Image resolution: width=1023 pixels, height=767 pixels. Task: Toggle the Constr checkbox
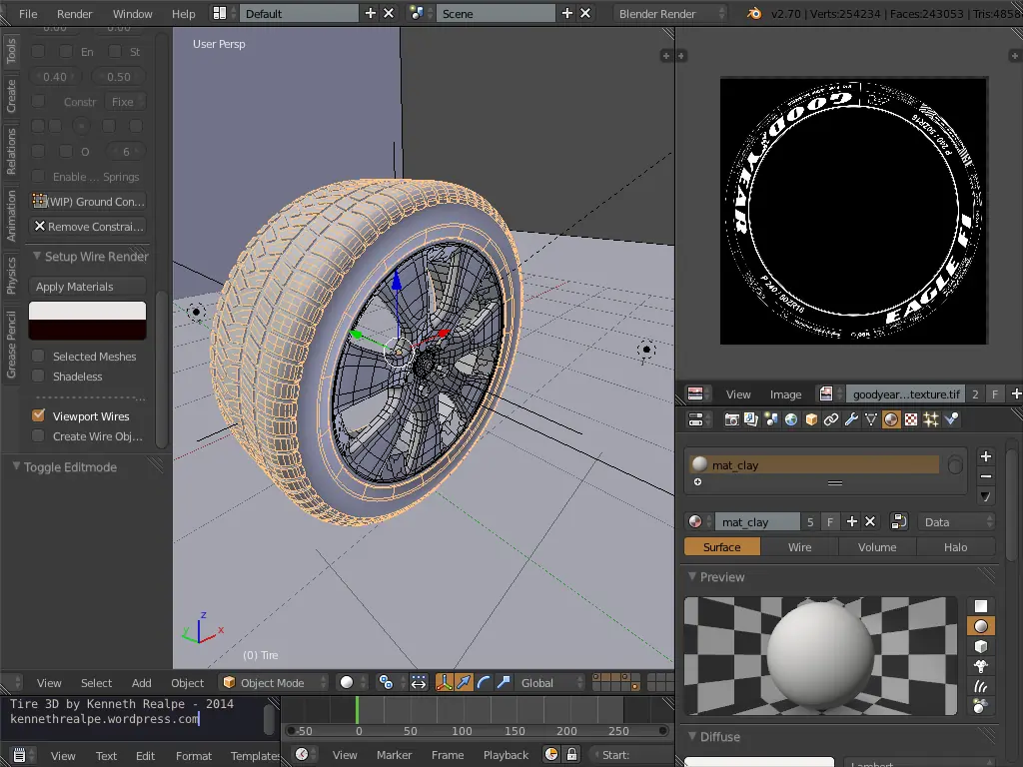pyautogui.click(x=39, y=101)
